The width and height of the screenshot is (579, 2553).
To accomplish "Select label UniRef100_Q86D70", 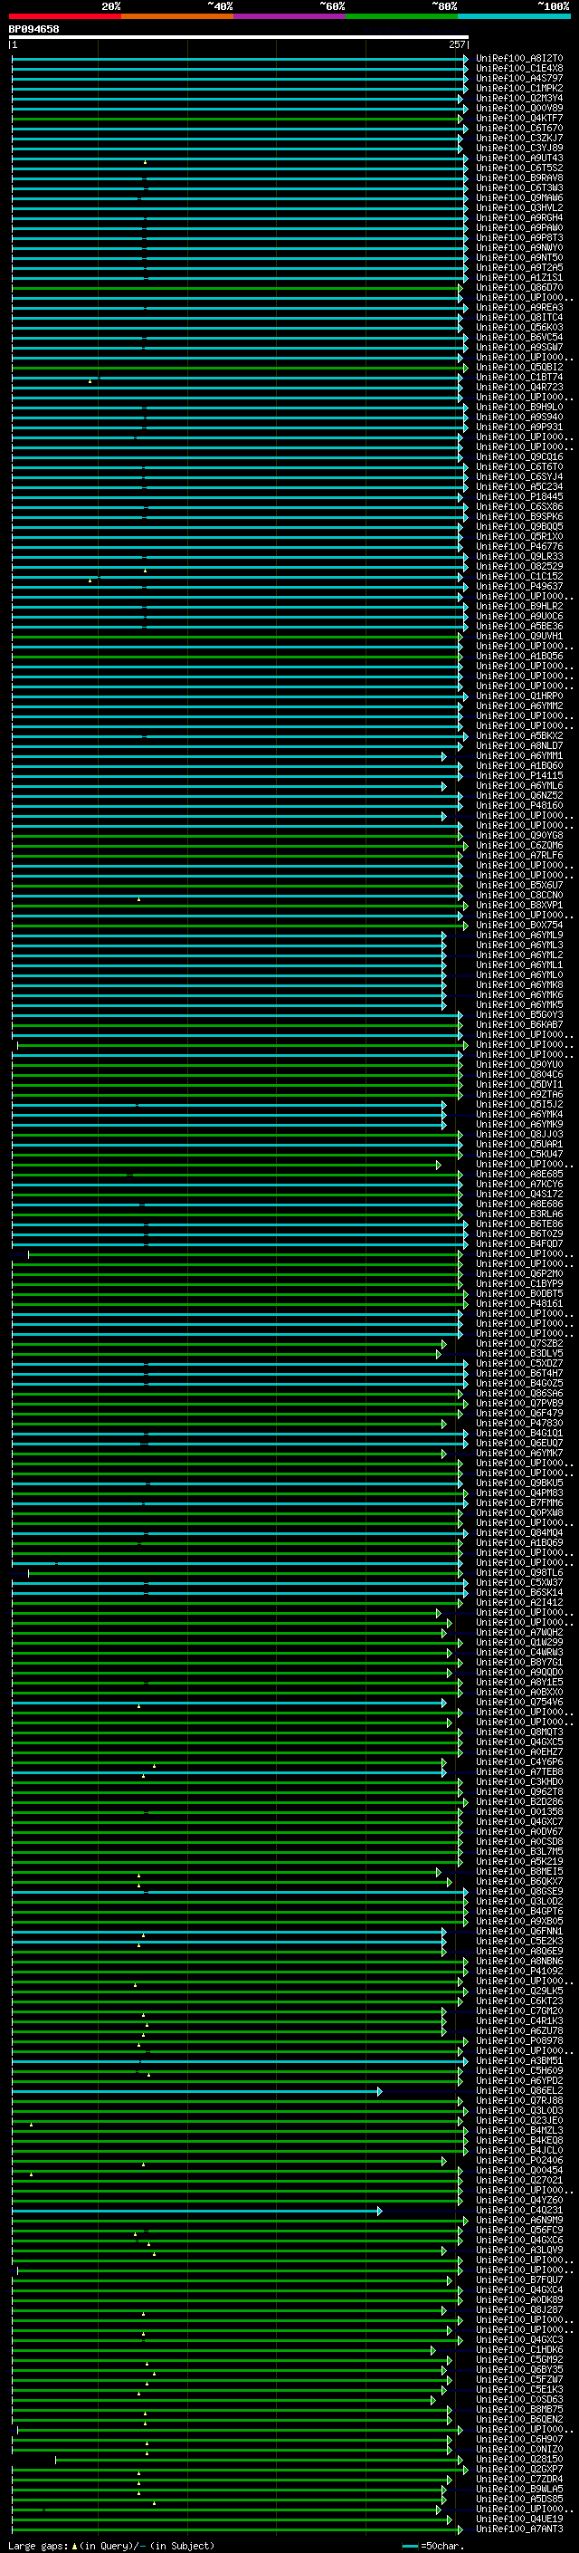I will point(519,287).
